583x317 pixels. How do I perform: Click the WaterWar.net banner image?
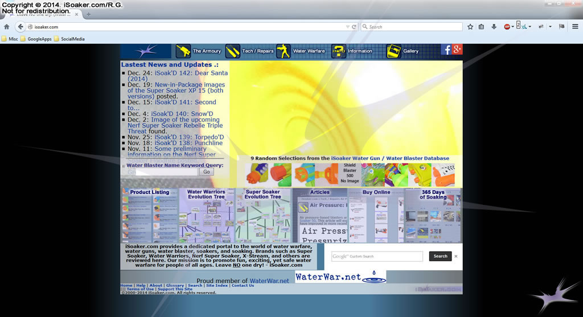click(340, 277)
